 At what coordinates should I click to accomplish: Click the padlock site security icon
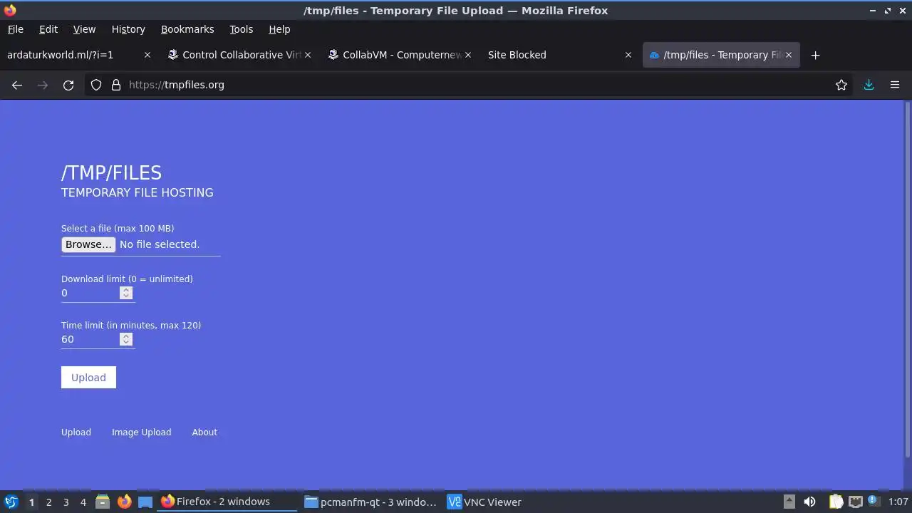116,85
